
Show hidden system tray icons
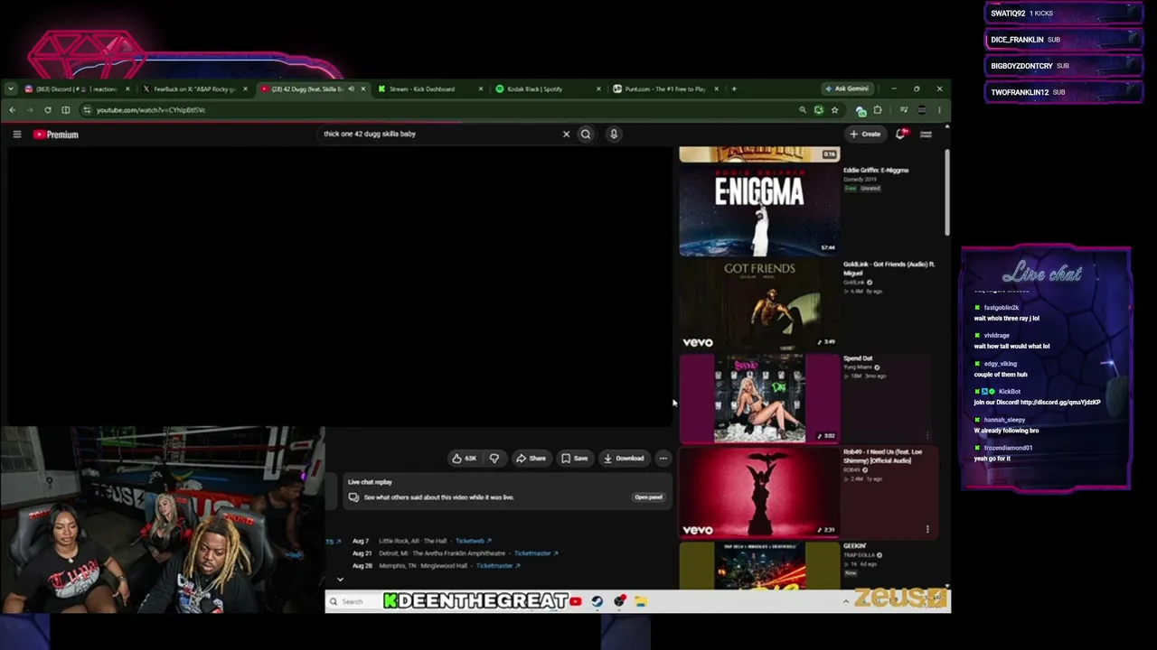pos(846,602)
